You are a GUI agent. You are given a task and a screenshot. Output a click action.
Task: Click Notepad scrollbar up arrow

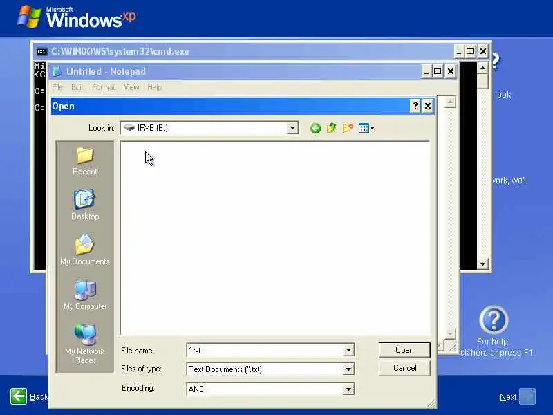click(x=450, y=102)
